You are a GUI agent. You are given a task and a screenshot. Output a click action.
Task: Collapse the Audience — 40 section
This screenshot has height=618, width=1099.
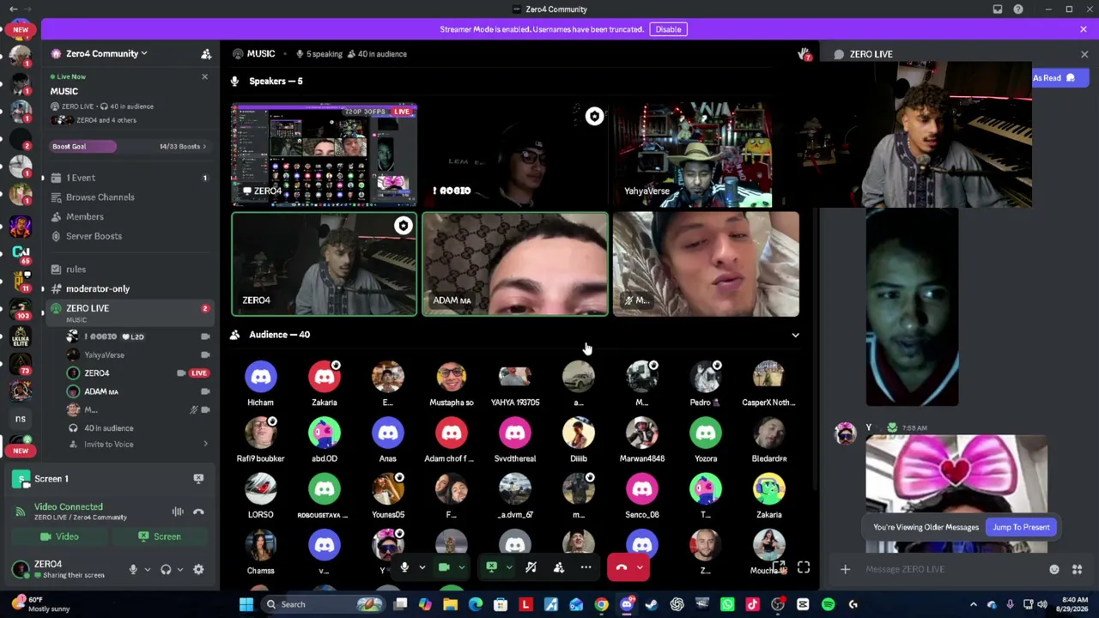click(x=795, y=336)
